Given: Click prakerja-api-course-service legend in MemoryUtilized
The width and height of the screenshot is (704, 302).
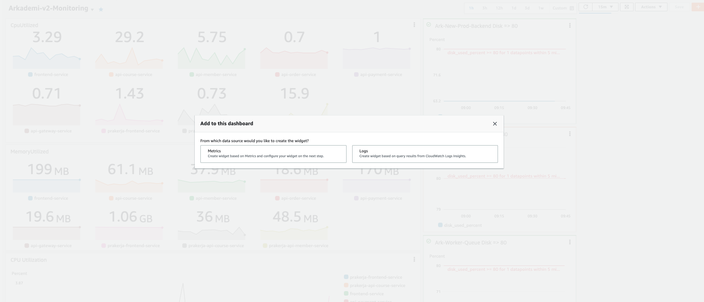Looking at the screenshot, I should pos(213,246).
